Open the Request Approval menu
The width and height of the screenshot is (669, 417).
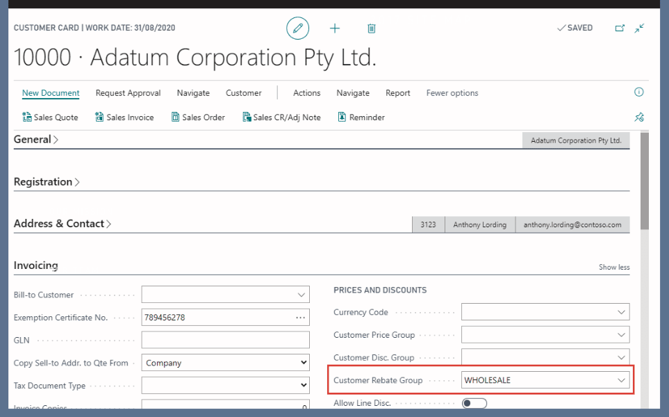click(x=128, y=93)
